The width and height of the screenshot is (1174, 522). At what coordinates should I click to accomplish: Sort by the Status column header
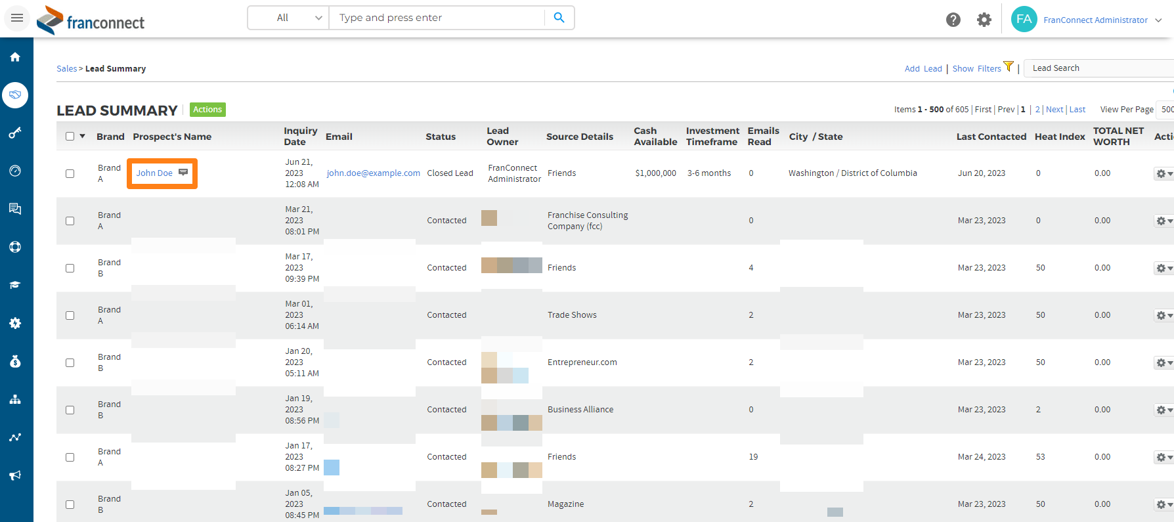tap(441, 137)
